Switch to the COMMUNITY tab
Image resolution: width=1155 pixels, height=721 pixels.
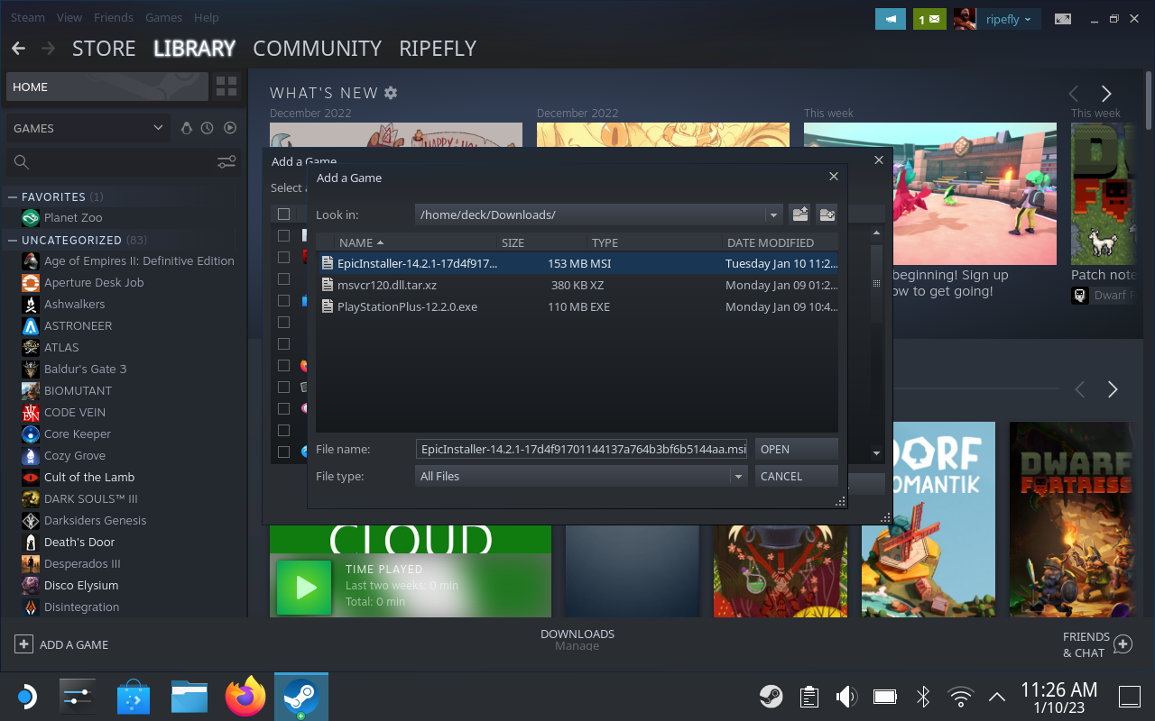pos(317,49)
